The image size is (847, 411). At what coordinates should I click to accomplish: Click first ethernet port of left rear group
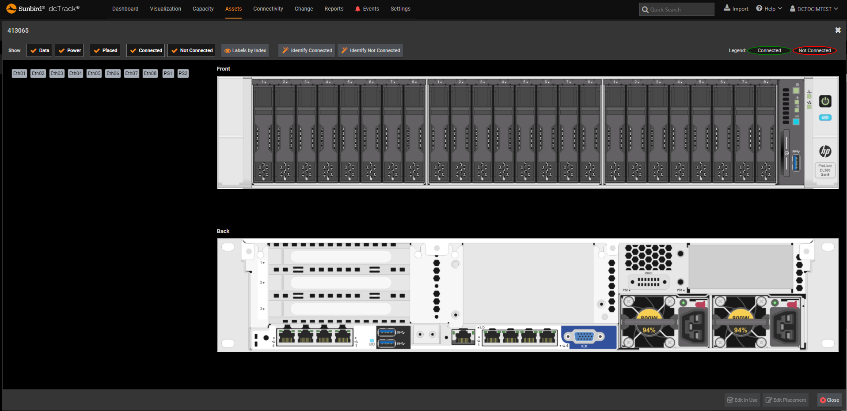tap(287, 336)
